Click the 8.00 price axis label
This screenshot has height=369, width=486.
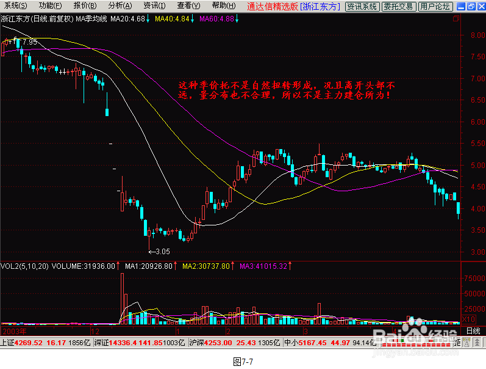(x=477, y=35)
